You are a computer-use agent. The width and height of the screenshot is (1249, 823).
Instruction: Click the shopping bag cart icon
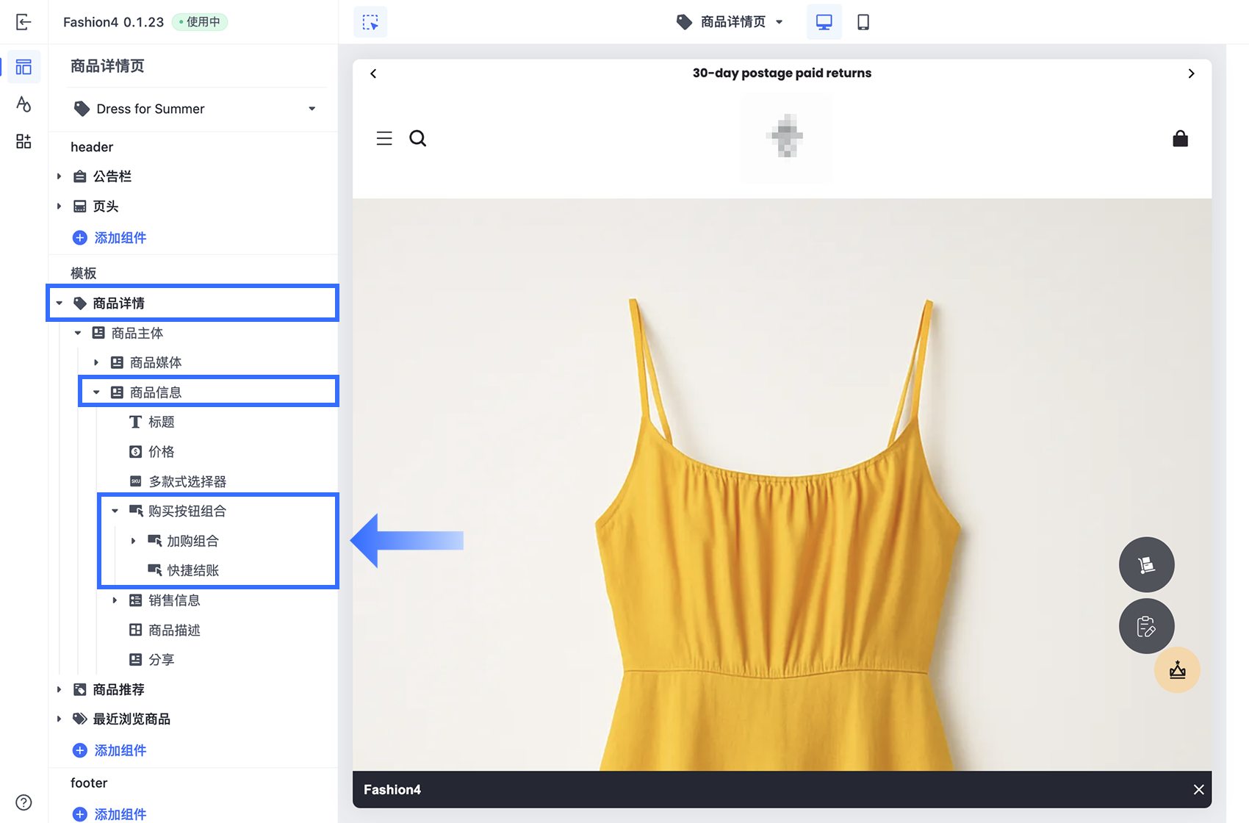[x=1180, y=139]
